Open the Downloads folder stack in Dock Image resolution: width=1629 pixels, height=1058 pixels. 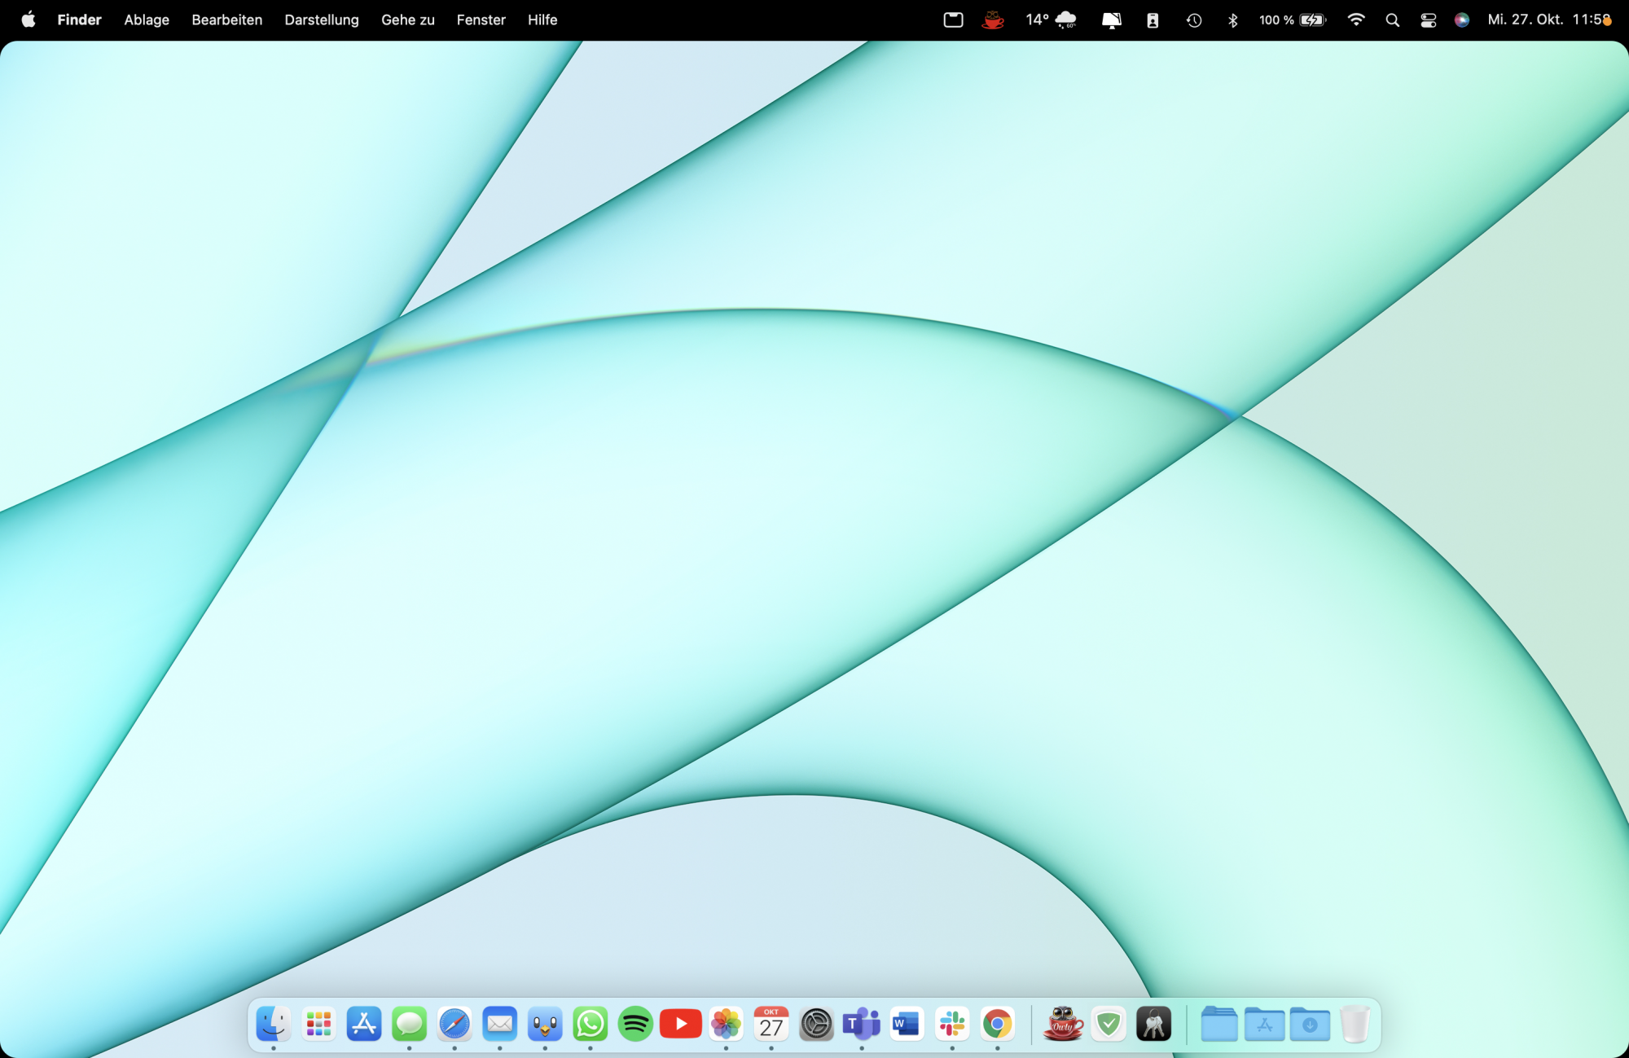tap(1310, 1024)
